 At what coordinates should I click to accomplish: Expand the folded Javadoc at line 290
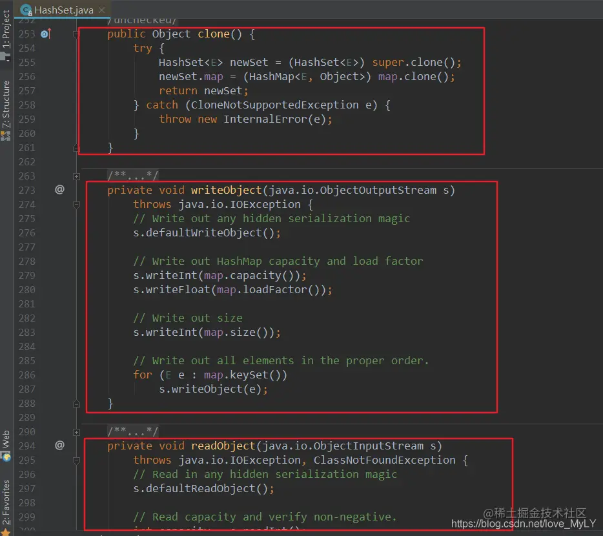76,432
